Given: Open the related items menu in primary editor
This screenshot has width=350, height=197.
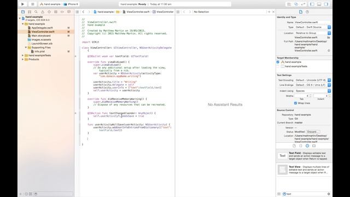Looking at the screenshot, I should point(77,12).
